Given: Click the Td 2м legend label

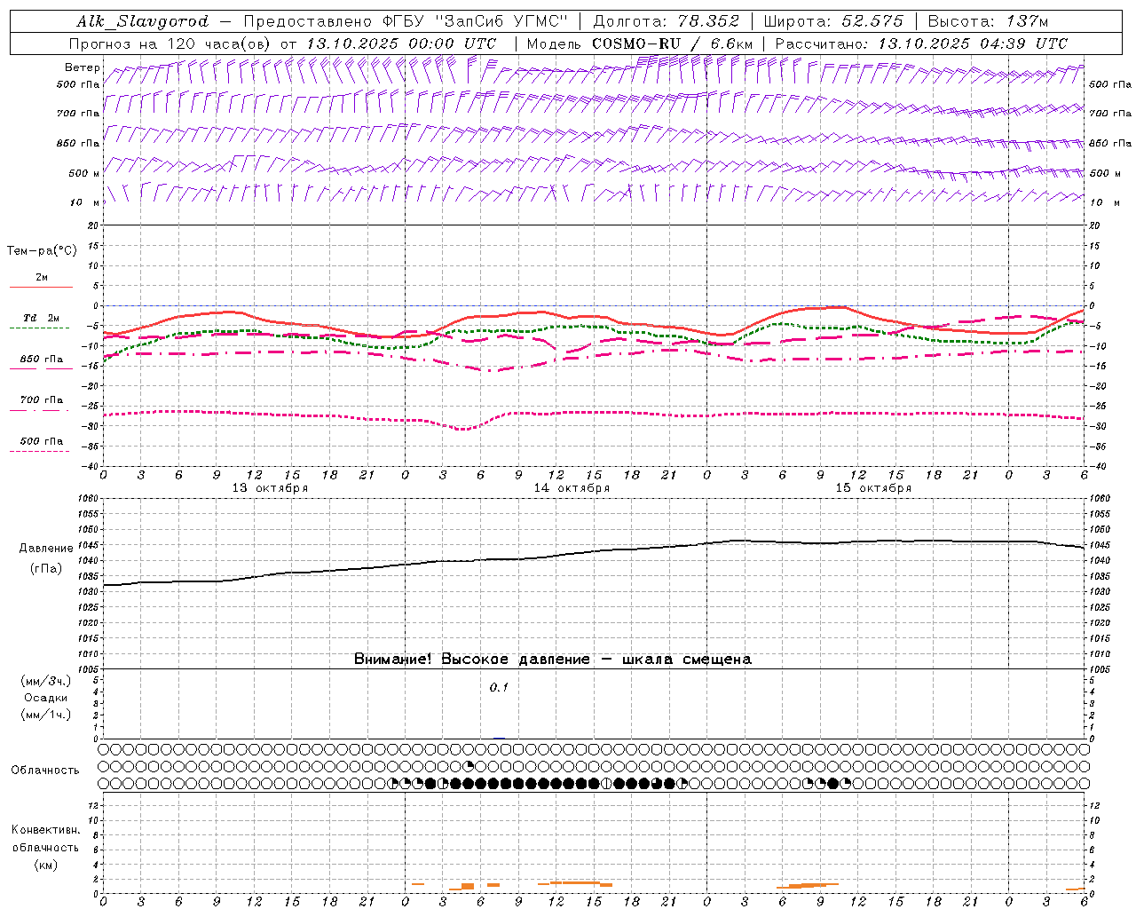Looking at the screenshot, I should (41, 318).
